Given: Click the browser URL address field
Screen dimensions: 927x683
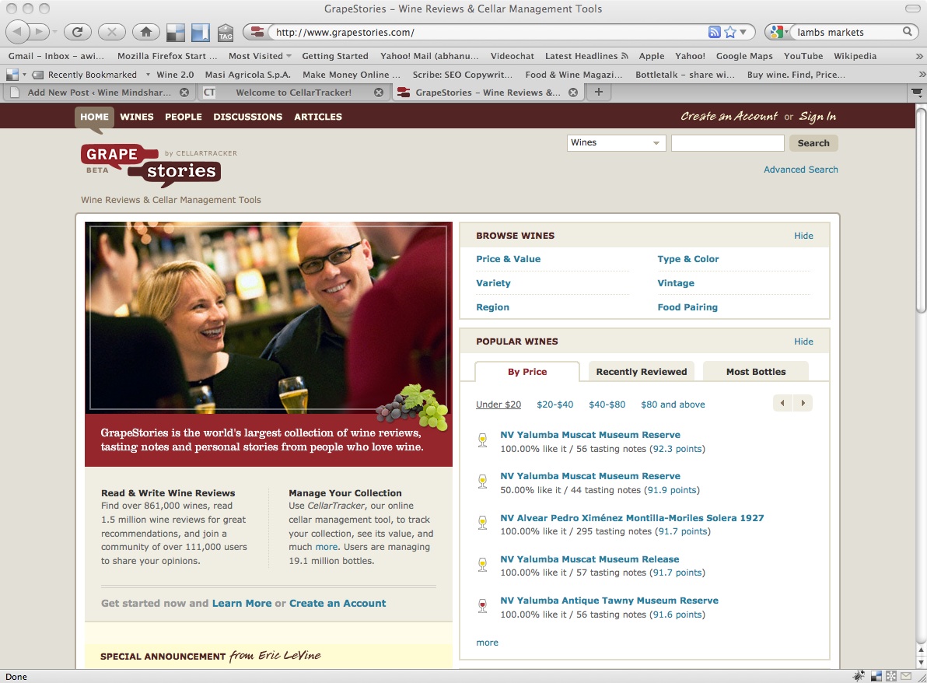Looking at the screenshot, I should pyautogui.click(x=488, y=33).
